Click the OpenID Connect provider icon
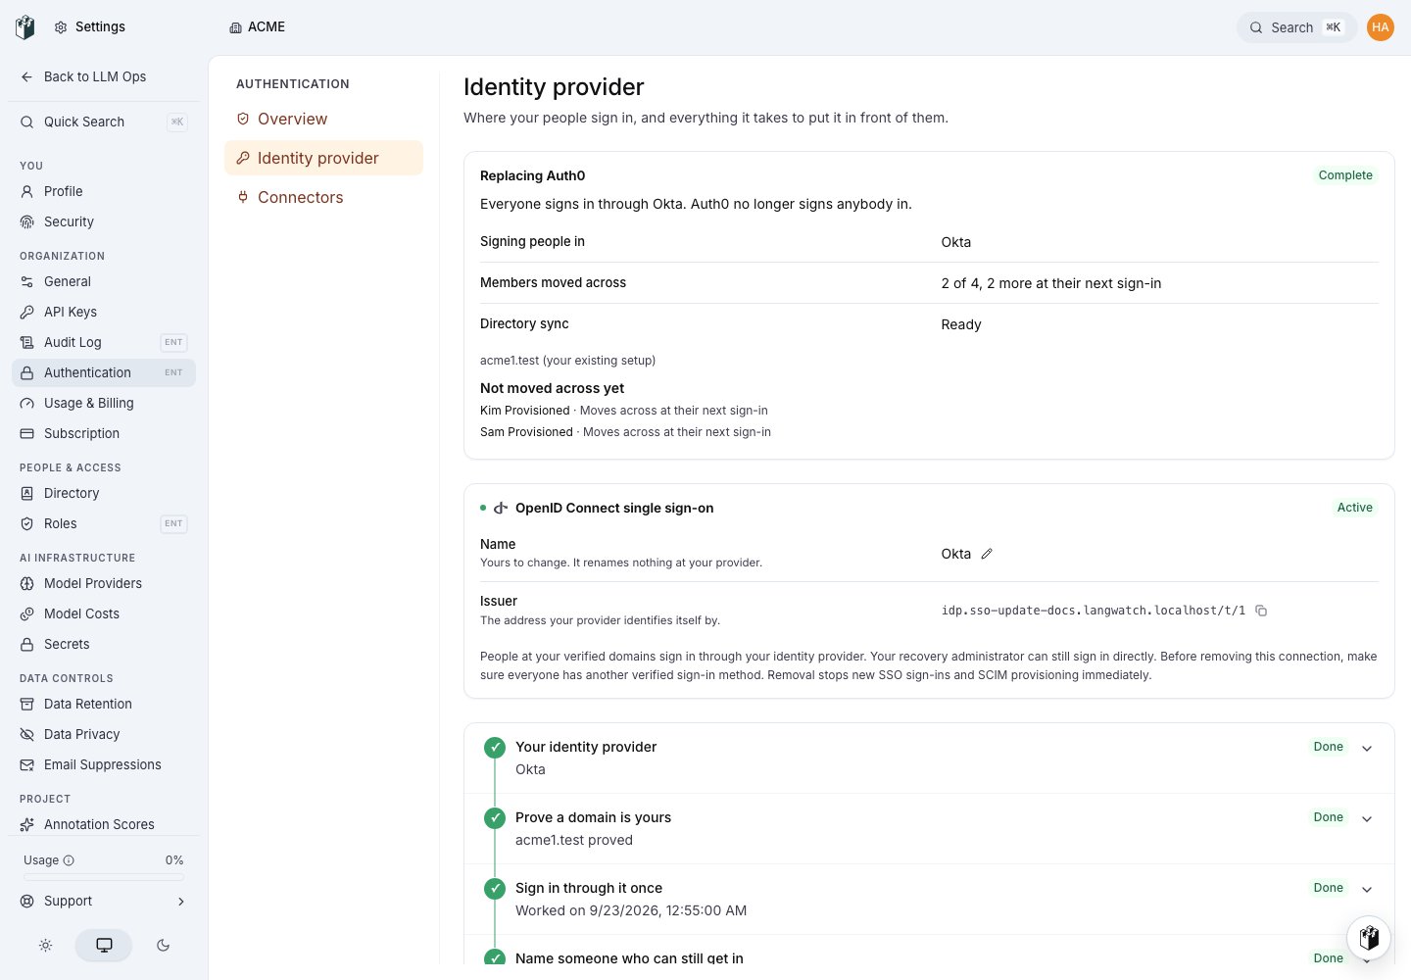This screenshot has height=980, width=1411. (501, 508)
